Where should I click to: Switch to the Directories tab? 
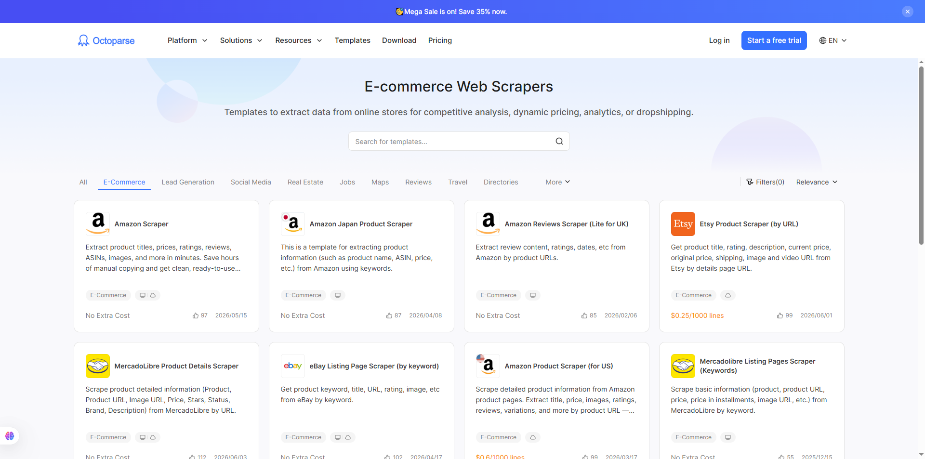(501, 182)
